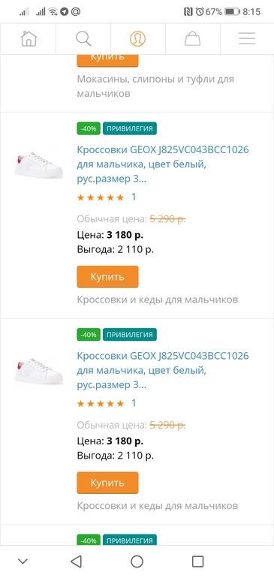Viewport: 274px width, 578px height.
Task: Open the search magnifier icon
Action: 84,39
